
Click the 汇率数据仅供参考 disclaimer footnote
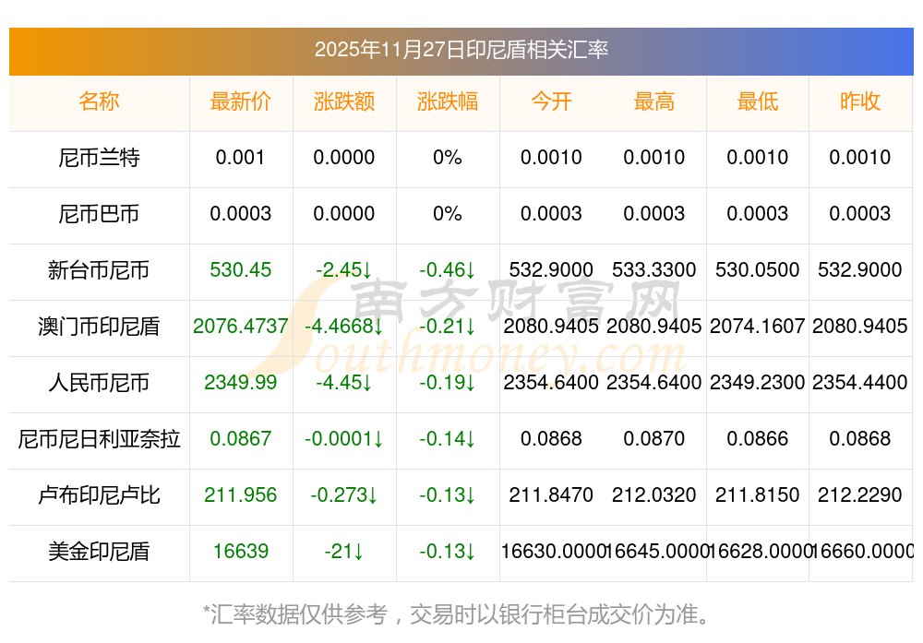pyautogui.click(x=461, y=613)
